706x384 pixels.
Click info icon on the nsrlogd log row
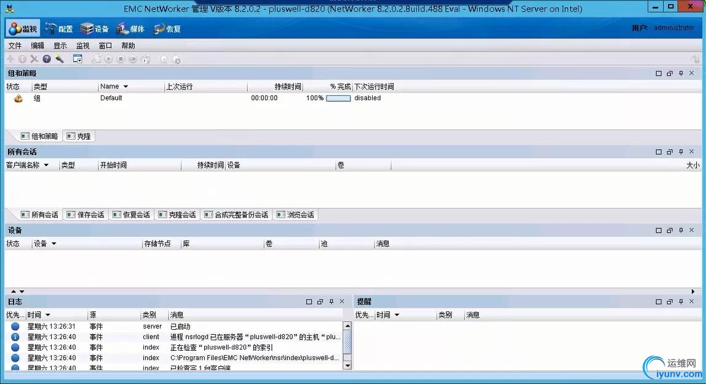(x=15, y=337)
